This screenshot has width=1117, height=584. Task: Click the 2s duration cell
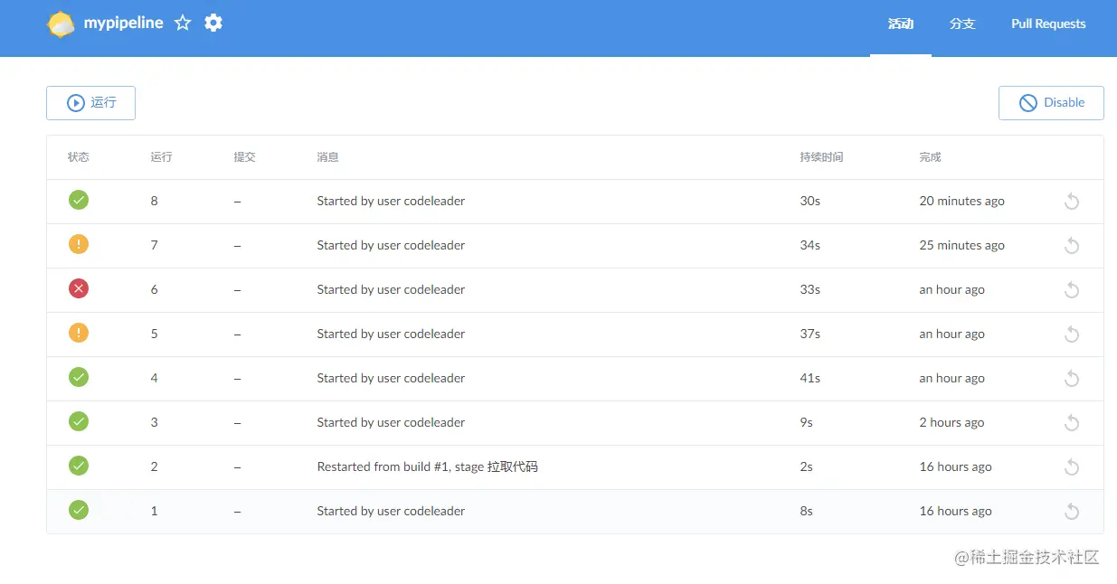click(x=807, y=466)
